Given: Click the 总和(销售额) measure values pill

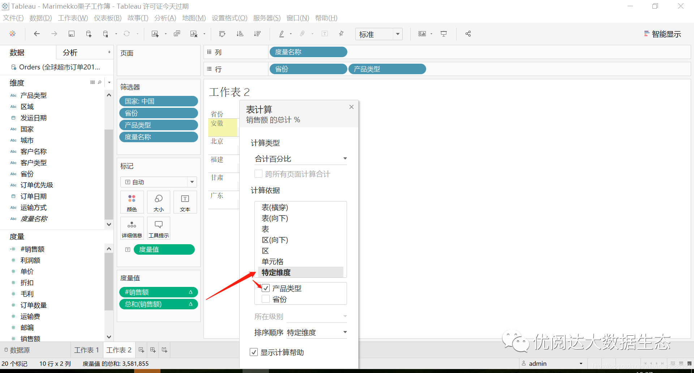Looking at the screenshot, I should (x=159, y=304).
